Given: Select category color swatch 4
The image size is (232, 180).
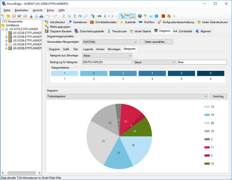Looking at the screenshot, I should point(152,73).
